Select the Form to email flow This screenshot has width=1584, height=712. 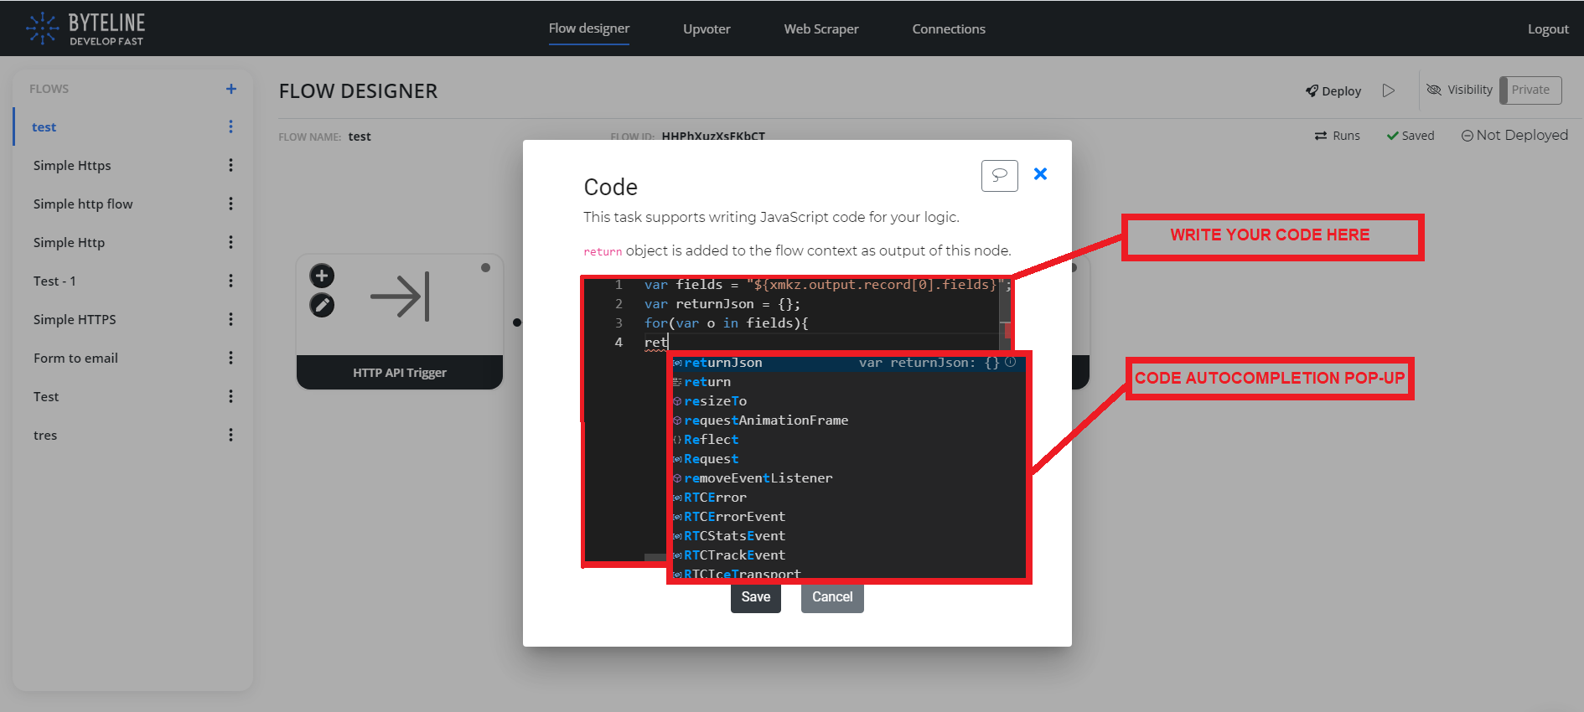75,358
